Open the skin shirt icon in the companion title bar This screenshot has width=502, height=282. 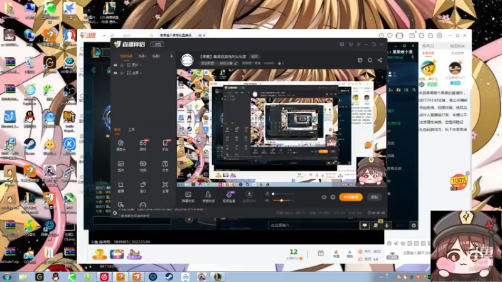(x=351, y=44)
